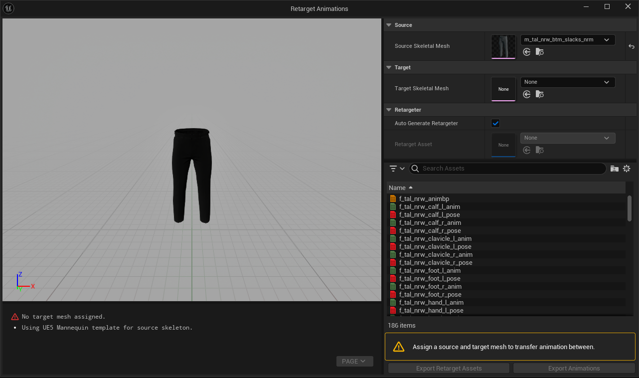Open the asset view settings gear
The image size is (639, 378).
pyautogui.click(x=627, y=169)
